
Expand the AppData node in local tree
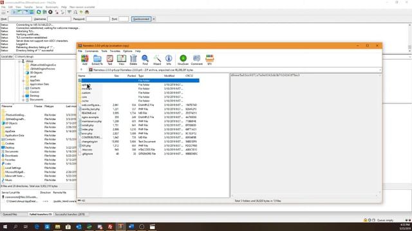coord(23,80)
